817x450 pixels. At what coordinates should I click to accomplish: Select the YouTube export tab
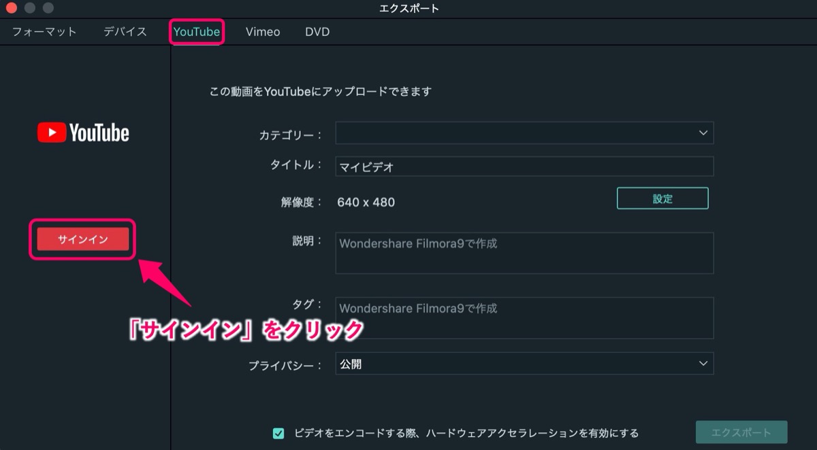click(197, 32)
